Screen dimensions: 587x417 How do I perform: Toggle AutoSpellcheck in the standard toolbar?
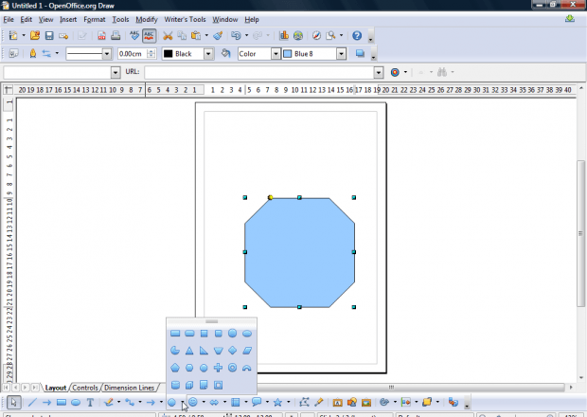click(150, 36)
